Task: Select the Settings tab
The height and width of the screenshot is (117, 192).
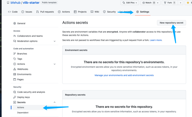Action: click(143, 12)
